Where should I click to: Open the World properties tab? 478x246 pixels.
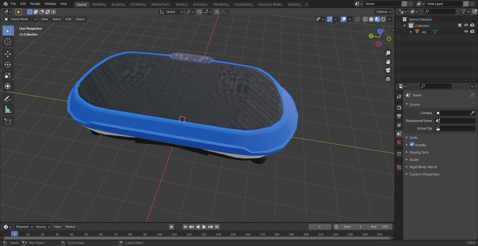point(399,142)
